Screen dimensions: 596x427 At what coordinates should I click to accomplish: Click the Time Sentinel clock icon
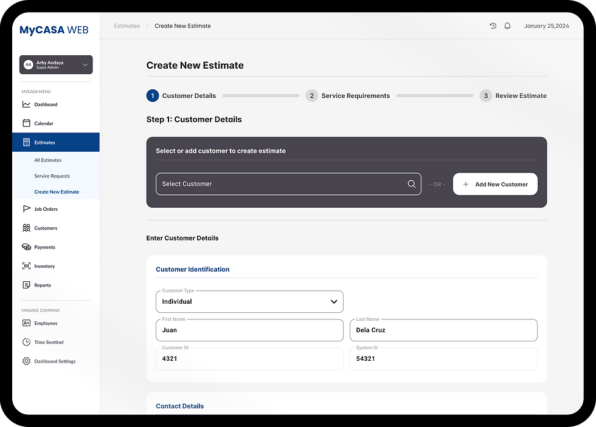[26, 342]
